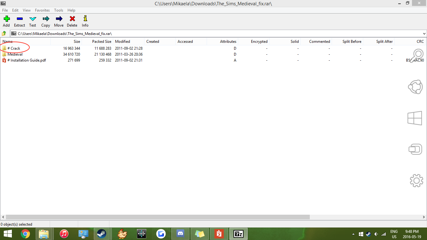The width and height of the screenshot is (427, 240).
Task: Open Sticky Notes on the taskbar
Action: click(x=200, y=234)
